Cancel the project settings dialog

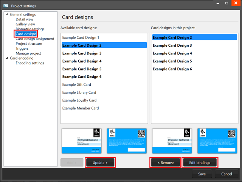226,174
